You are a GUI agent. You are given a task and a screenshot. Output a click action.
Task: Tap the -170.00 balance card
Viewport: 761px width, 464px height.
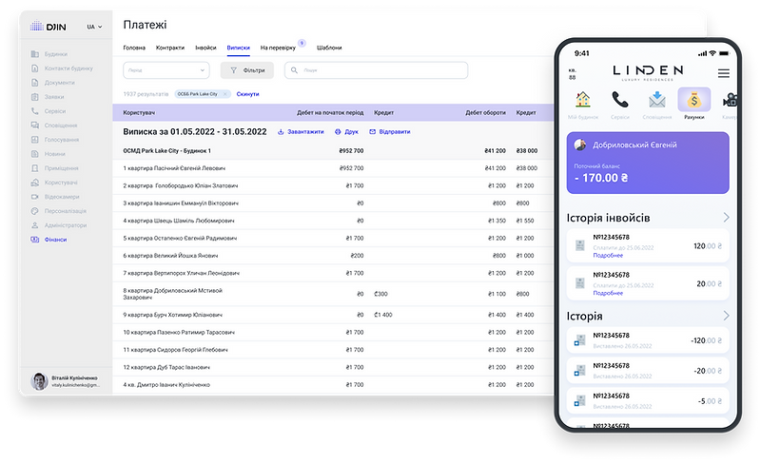tap(648, 164)
